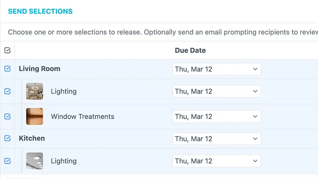This screenshot has width=318, height=179.
Task: Select the Kitchen group row label
Action: pyautogui.click(x=32, y=138)
